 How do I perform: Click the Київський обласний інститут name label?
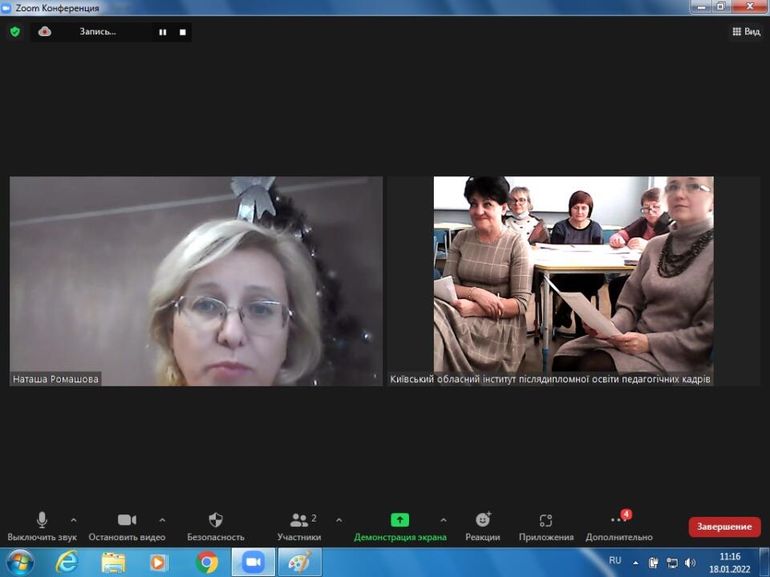point(550,379)
